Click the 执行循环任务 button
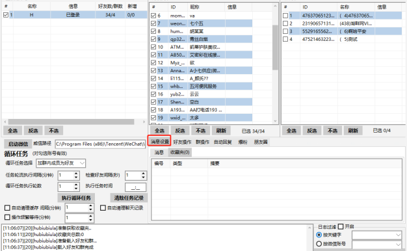 coord(76,198)
